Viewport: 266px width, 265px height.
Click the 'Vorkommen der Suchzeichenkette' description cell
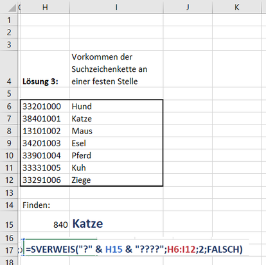click(x=116, y=69)
